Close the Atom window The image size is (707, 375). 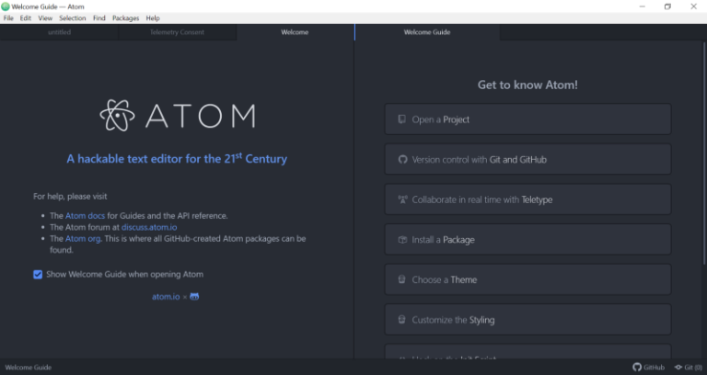693,6
